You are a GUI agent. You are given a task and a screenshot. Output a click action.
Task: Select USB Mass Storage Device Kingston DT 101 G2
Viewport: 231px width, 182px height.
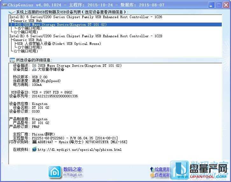click(x=66, y=24)
